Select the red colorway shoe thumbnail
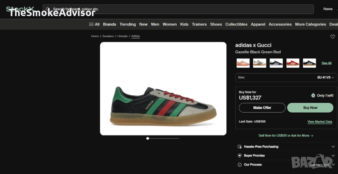Image resolution: width=338 pixels, height=174 pixels. pyautogui.click(x=293, y=63)
